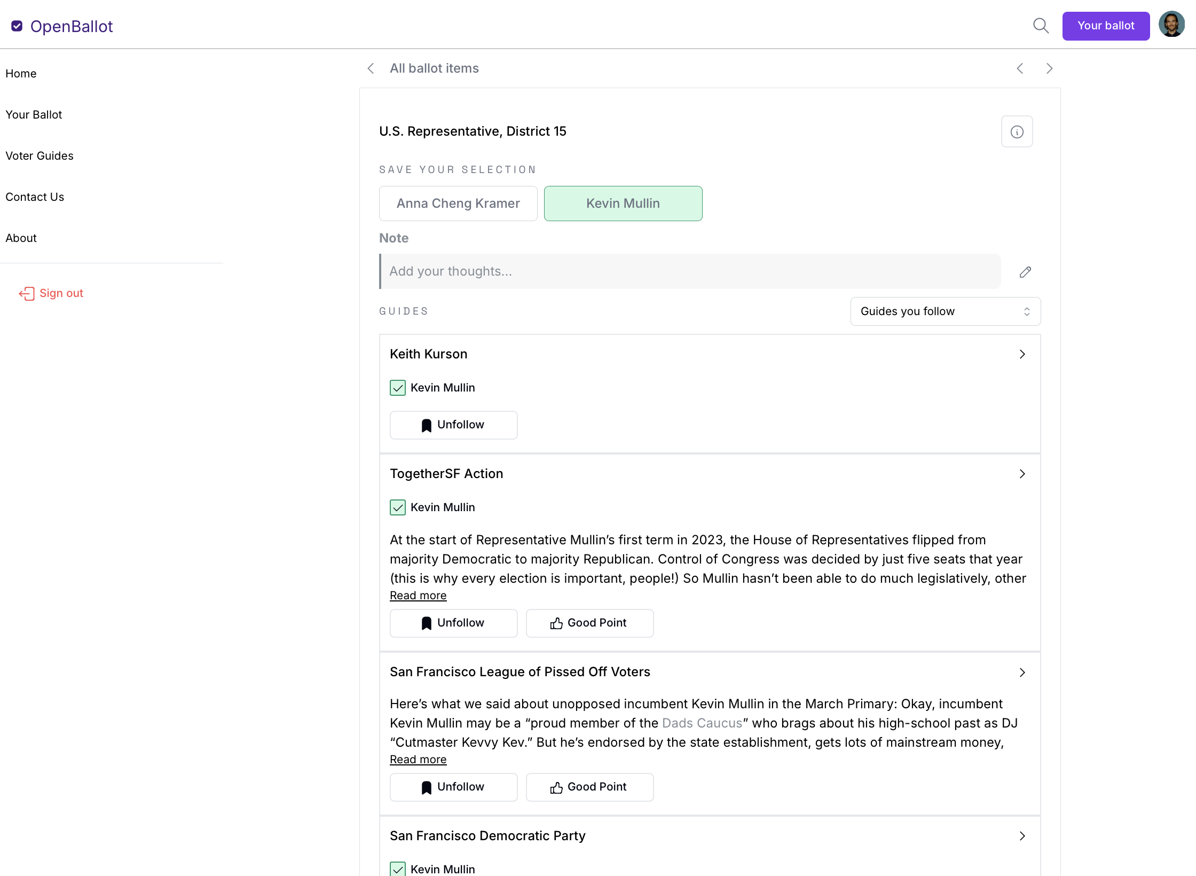Image resolution: width=1196 pixels, height=876 pixels.
Task: Click U.S. Representative, District 15 heading
Action: click(x=473, y=131)
